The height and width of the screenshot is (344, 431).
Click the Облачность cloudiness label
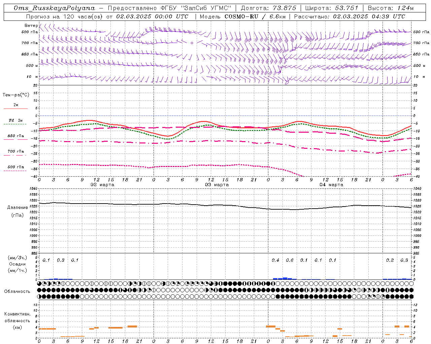[x=17, y=291]
